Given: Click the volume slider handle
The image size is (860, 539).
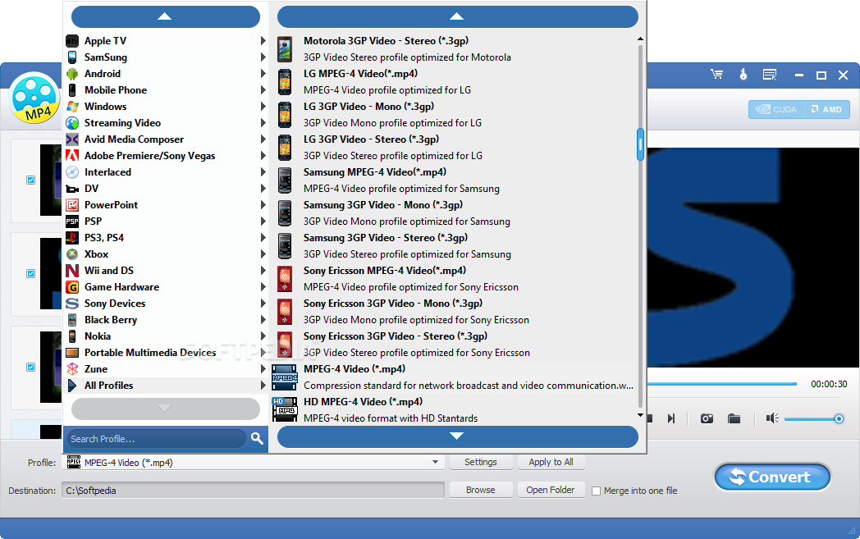Looking at the screenshot, I should point(839,419).
